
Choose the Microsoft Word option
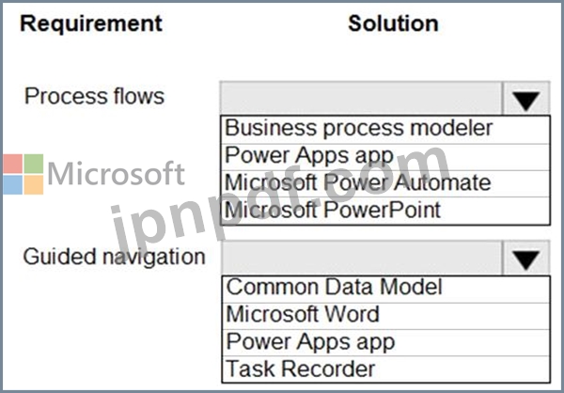click(386, 316)
